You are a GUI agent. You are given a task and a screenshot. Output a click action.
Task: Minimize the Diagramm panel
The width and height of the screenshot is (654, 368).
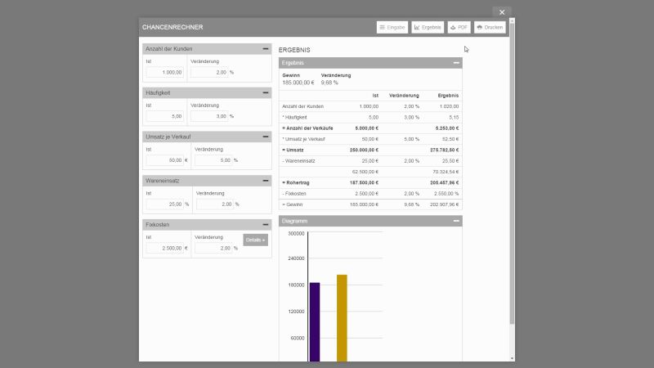pos(456,221)
